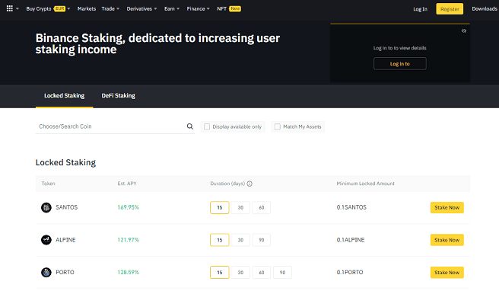Image resolution: width=499 pixels, height=291 pixels.
Task: Open the Downloads link
Action: click(x=485, y=9)
